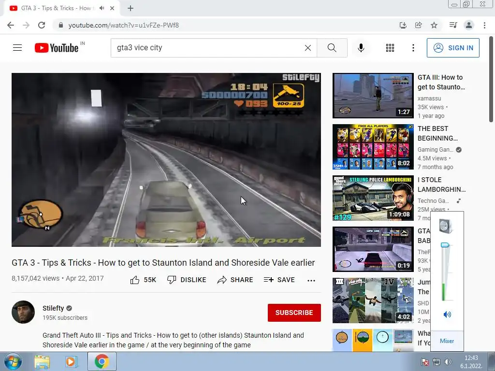This screenshot has height=371, width=495.
Task: Open the Stilefty channel name link
Action: pyautogui.click(x=53, y=308)
